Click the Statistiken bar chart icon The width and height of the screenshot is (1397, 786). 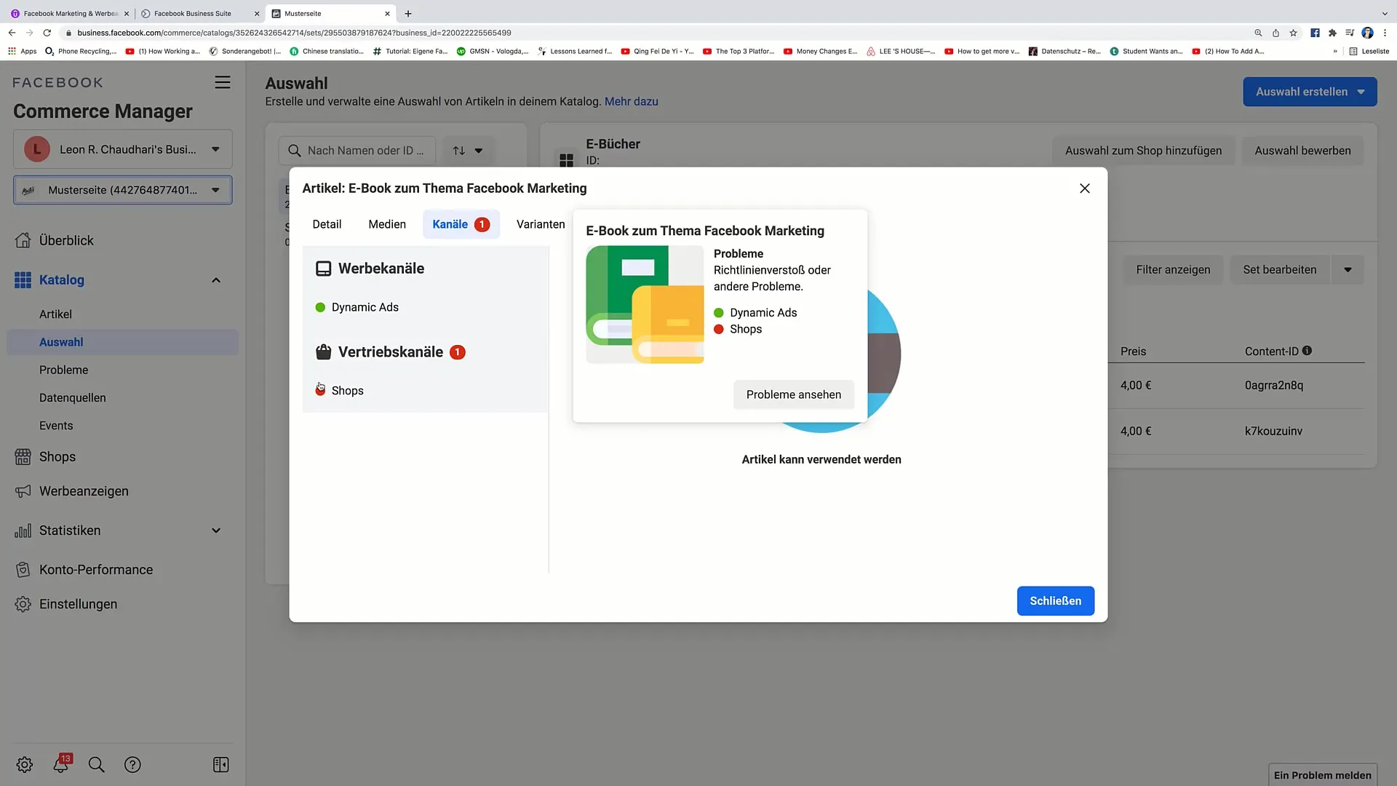(x=23, y=531)
